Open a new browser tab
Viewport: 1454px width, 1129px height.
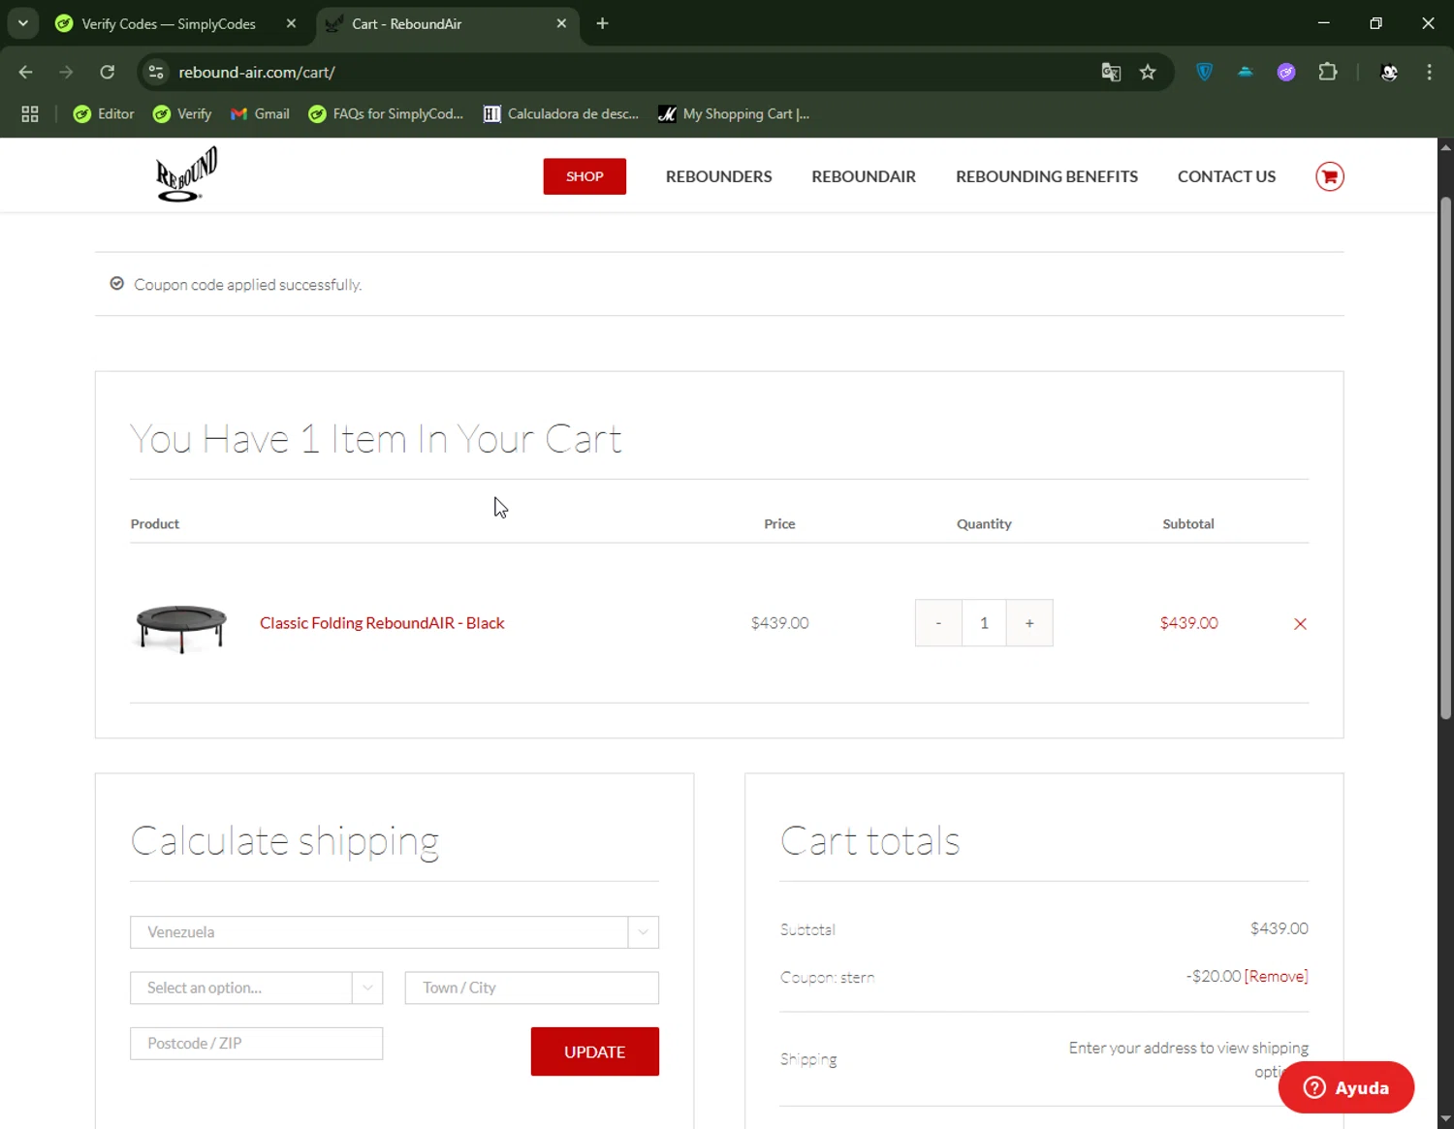point(602,23)
